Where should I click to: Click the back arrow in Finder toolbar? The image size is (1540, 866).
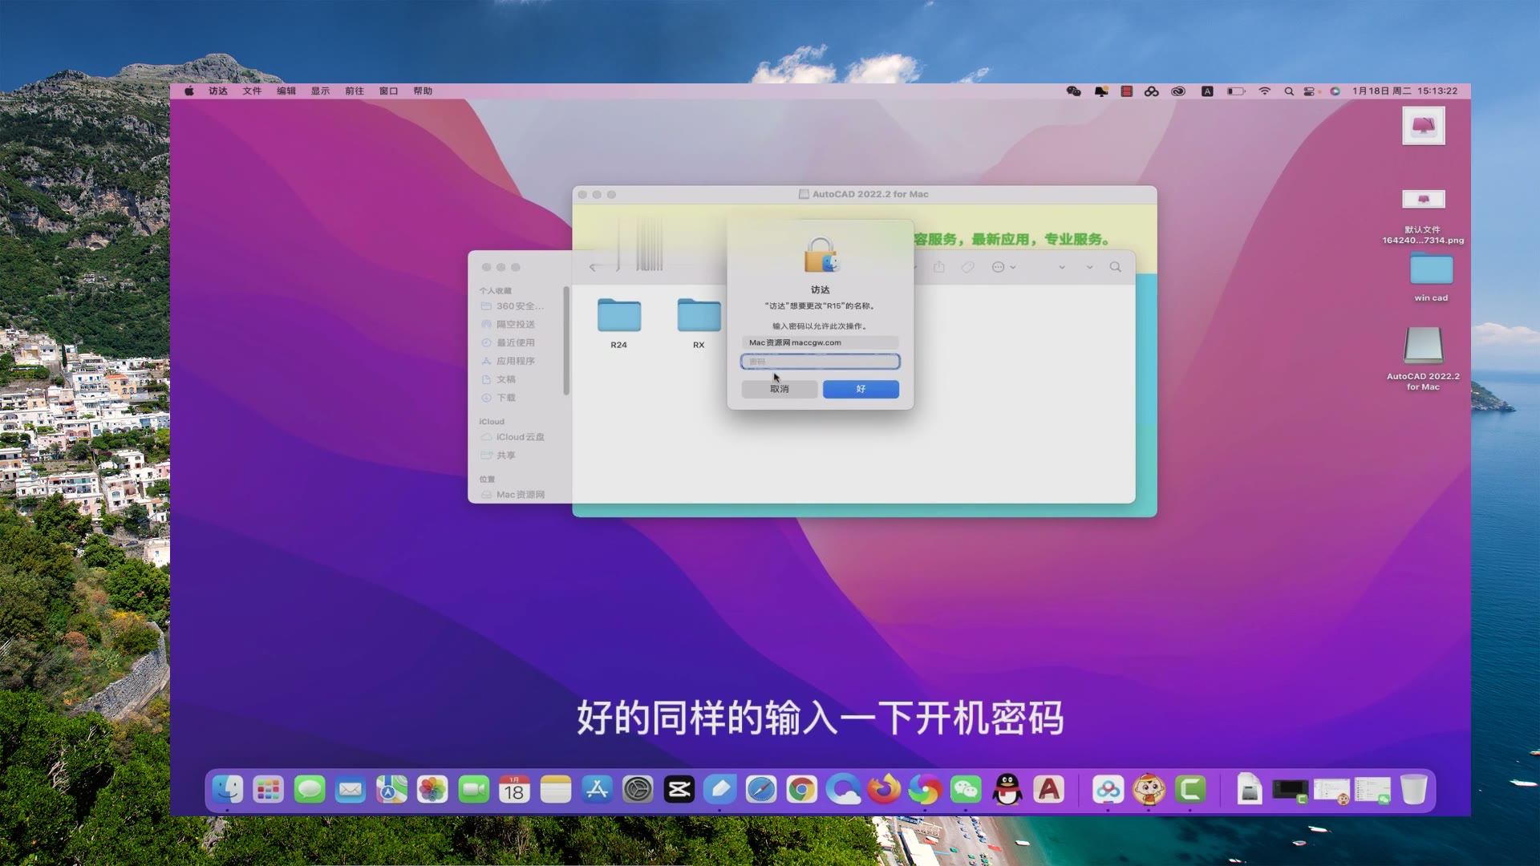pos(593,267)
